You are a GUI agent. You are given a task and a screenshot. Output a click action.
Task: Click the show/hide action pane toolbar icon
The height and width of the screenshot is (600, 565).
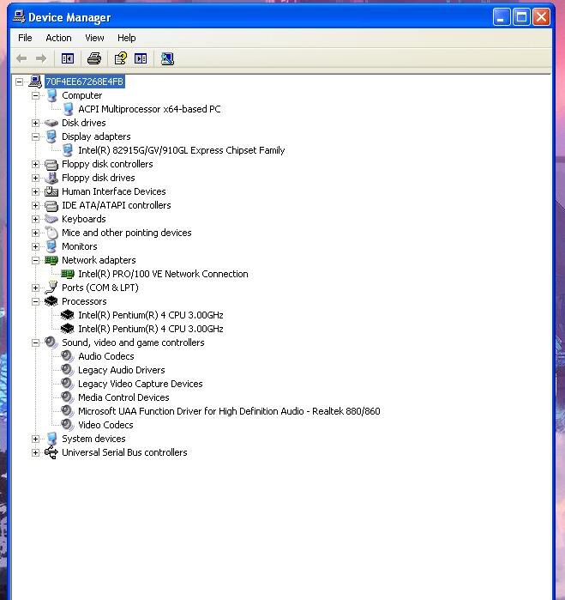click(x=141, y=58)
